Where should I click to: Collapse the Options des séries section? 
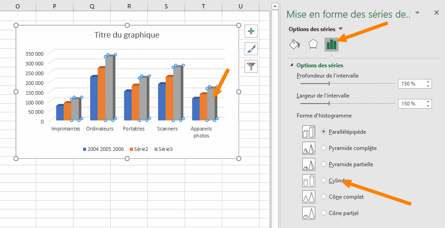292,65
